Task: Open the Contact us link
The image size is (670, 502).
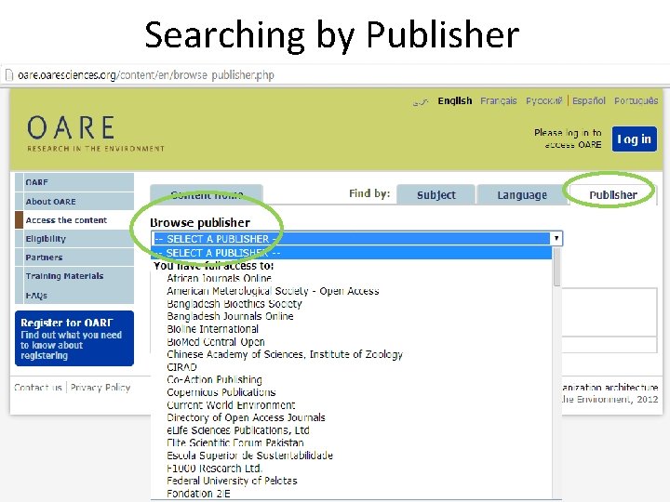Action: coord(38,388)
